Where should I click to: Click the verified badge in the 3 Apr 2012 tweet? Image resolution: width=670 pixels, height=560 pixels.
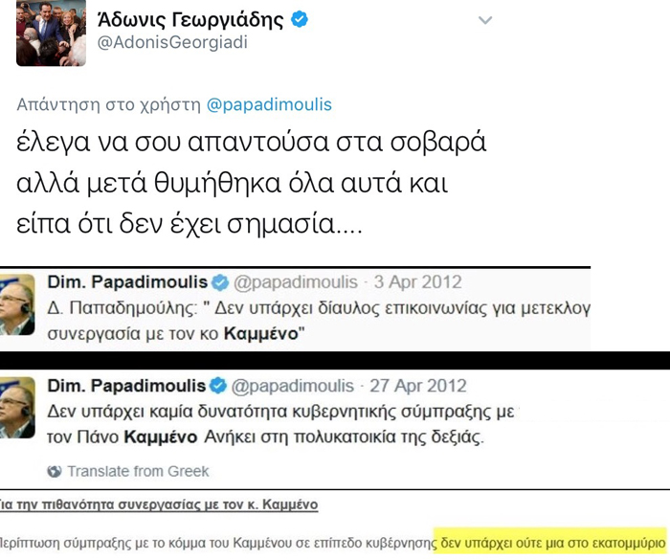point(219,283)
